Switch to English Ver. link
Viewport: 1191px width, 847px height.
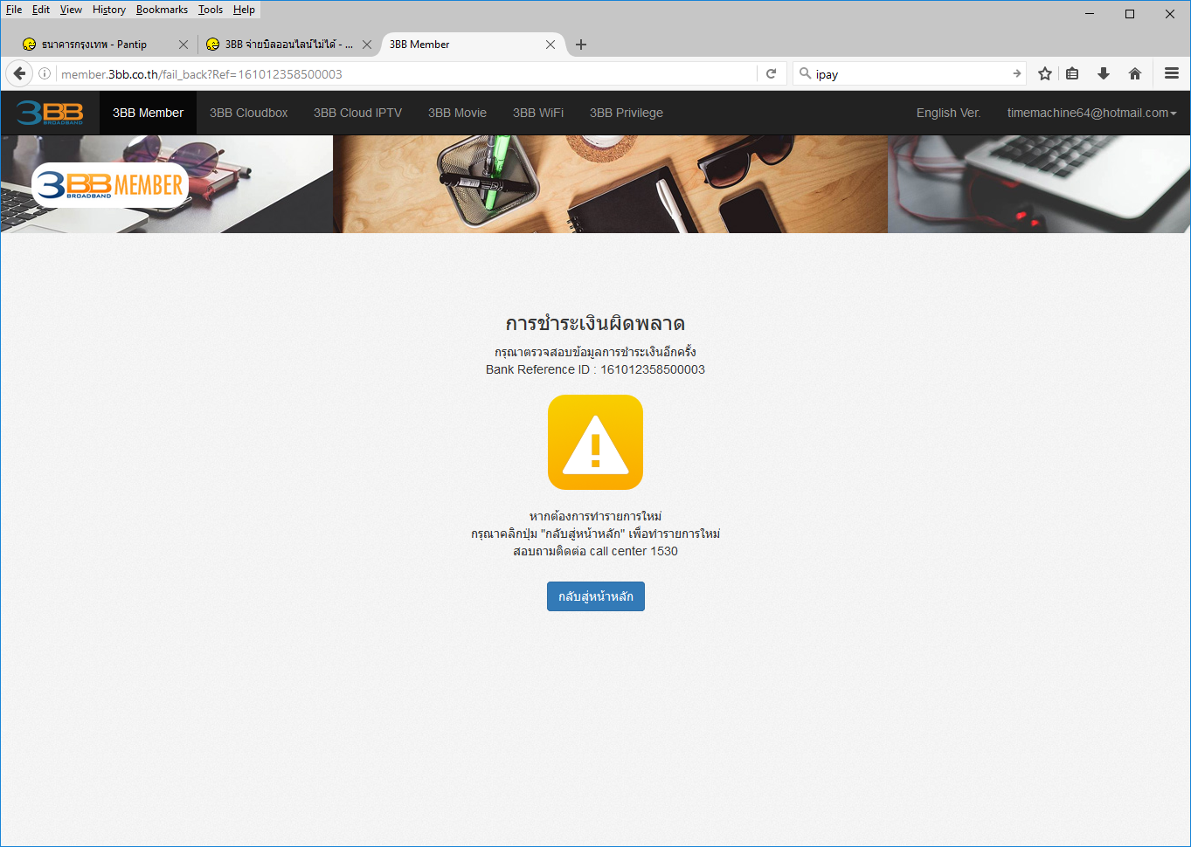tap(948, 113)
